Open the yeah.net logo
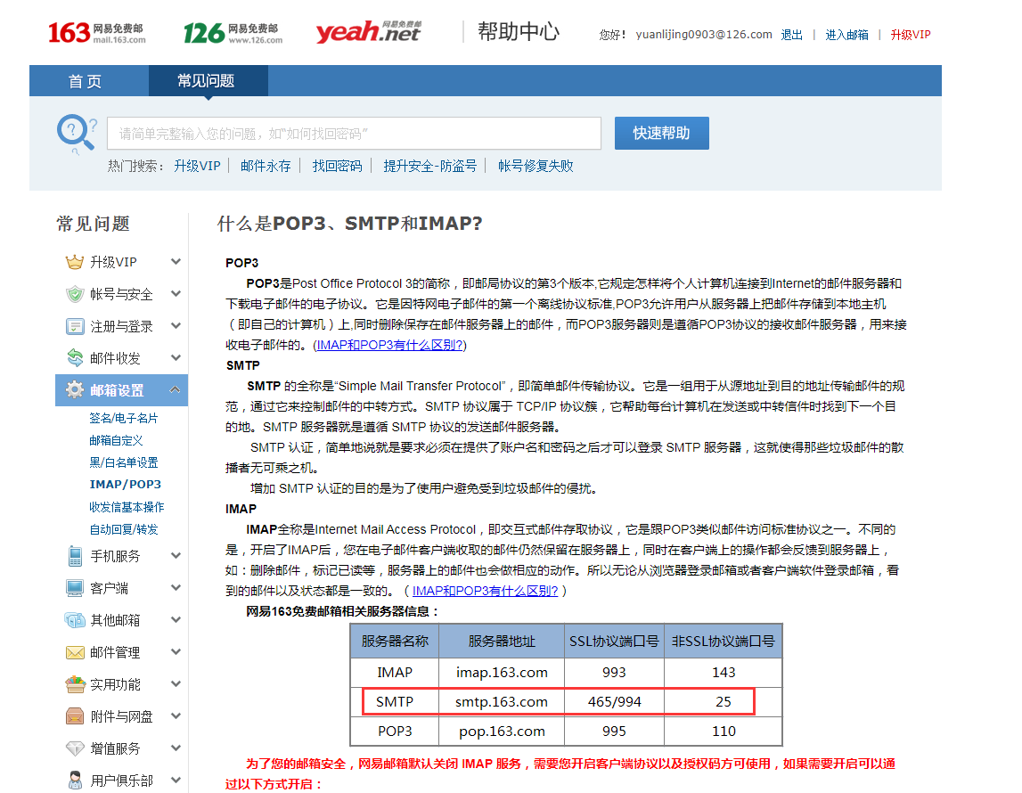 tap(368, 31)
